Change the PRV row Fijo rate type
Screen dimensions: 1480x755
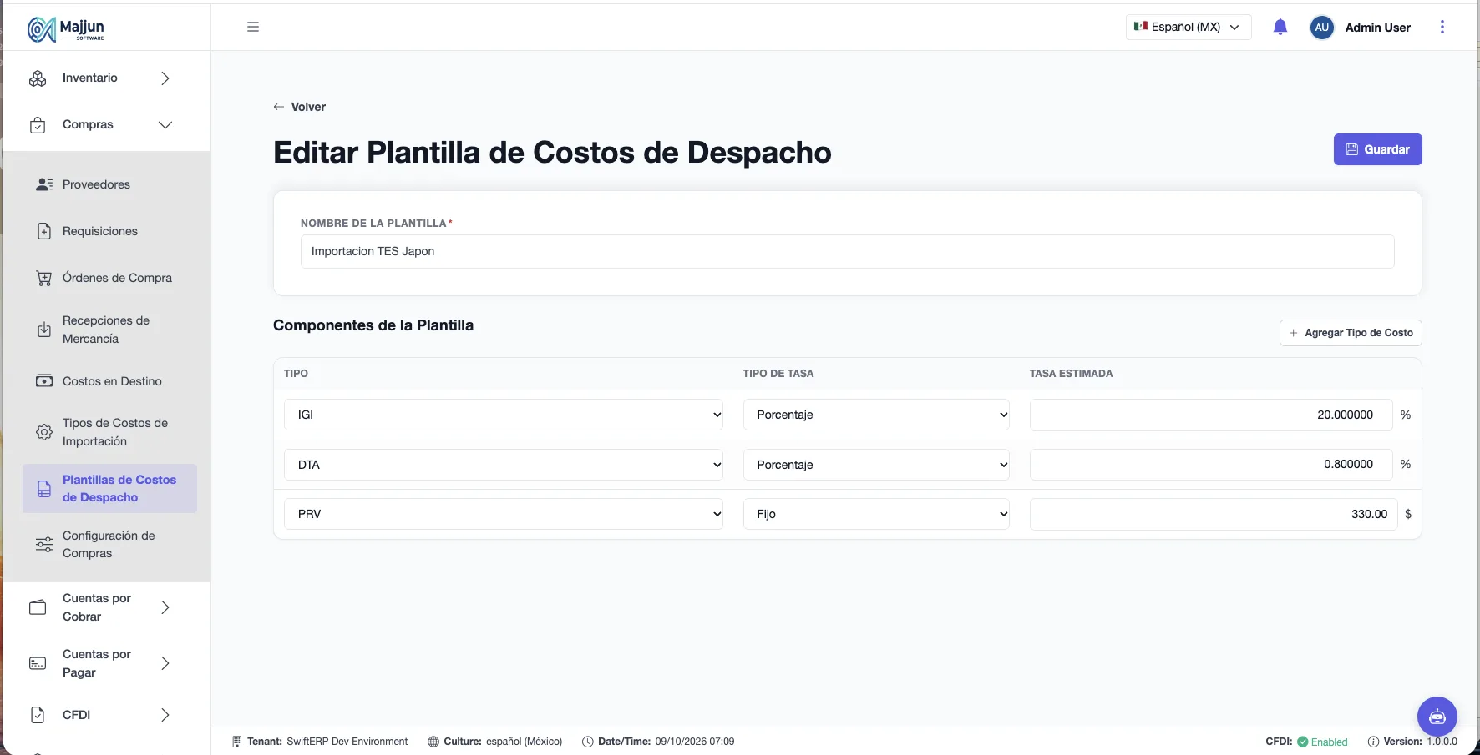click(876, 514)
